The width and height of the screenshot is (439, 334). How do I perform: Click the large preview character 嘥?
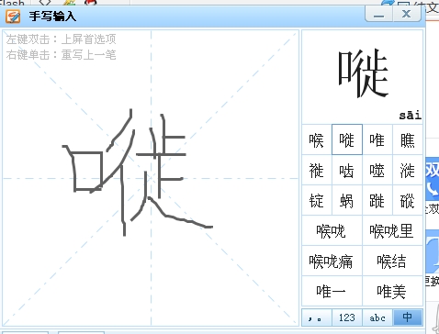[x=363, y=73]
